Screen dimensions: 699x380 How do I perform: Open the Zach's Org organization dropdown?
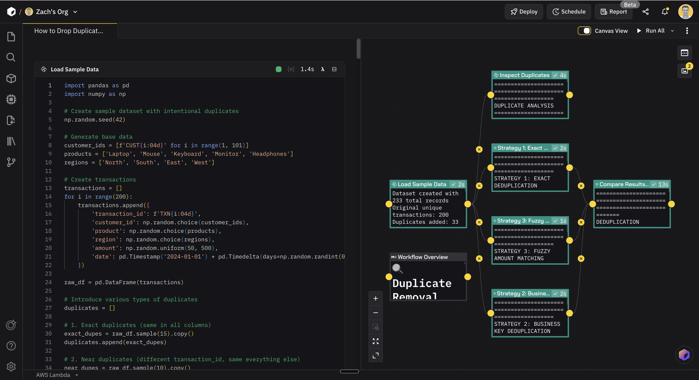(75, 12)
